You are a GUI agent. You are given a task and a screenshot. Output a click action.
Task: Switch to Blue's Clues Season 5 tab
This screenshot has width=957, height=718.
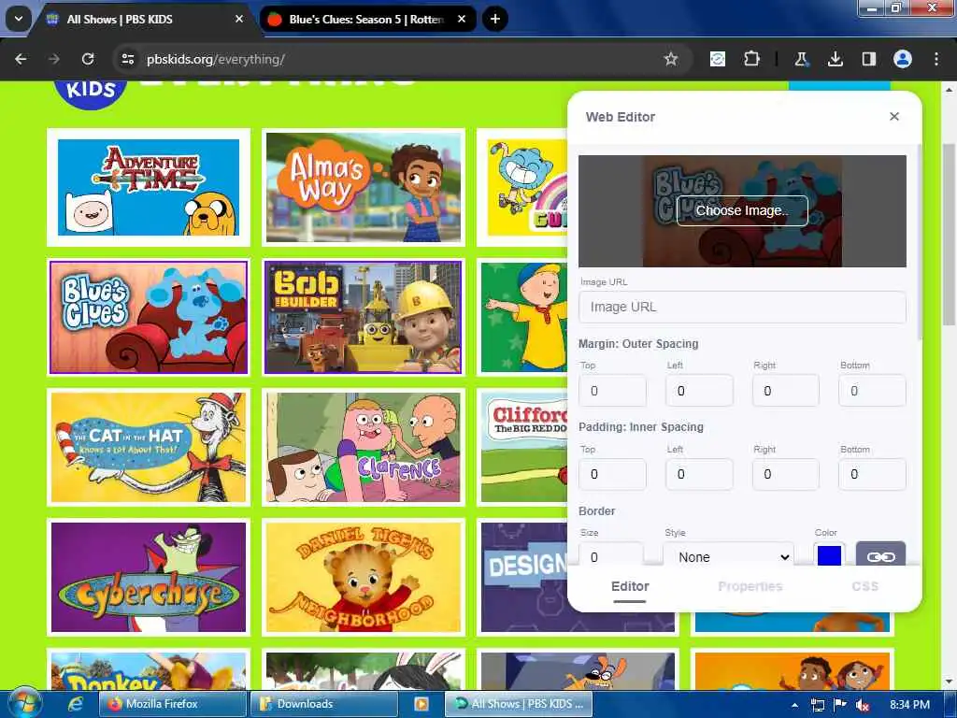(366, 19)
